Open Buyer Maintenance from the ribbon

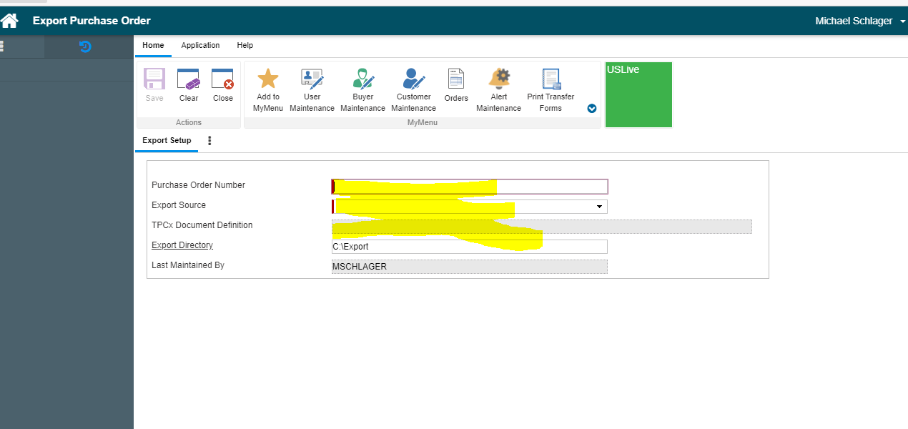pyautogui.click(x=363, y=79)
